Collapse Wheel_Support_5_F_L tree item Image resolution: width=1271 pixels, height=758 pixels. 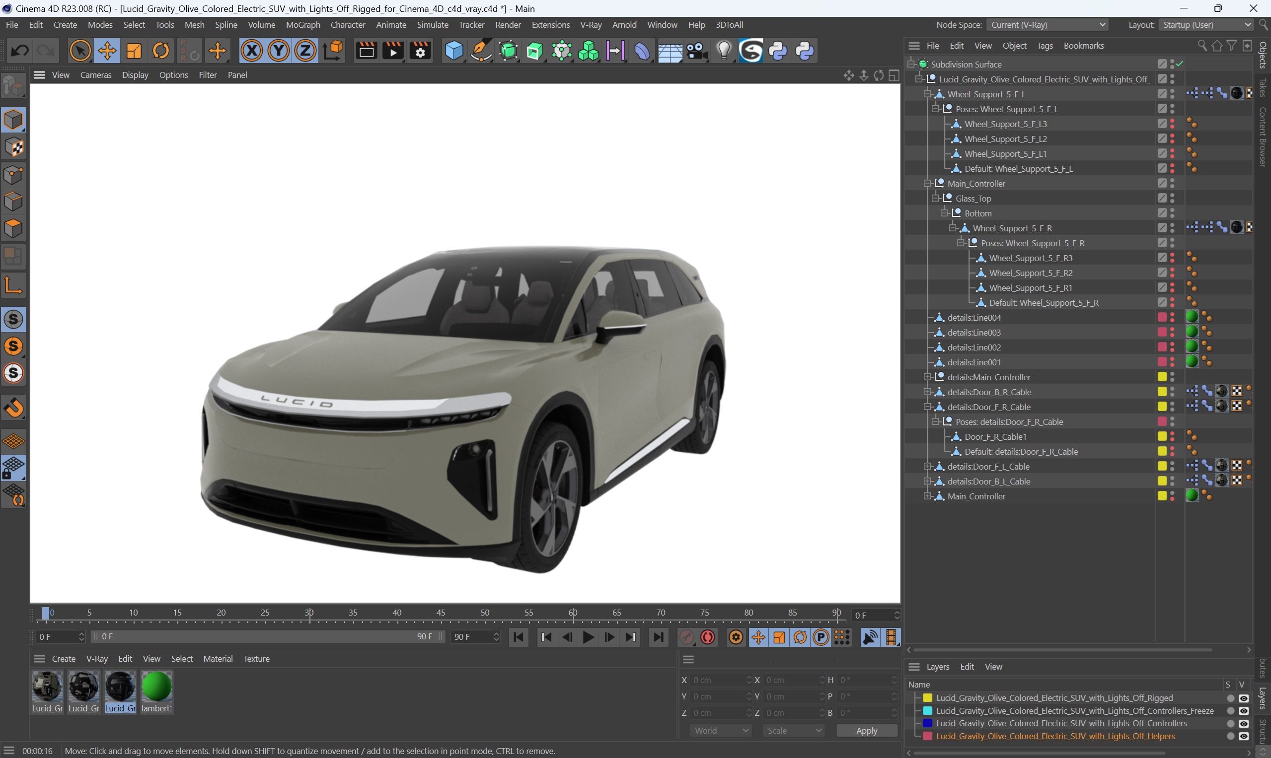pos(928,94)
